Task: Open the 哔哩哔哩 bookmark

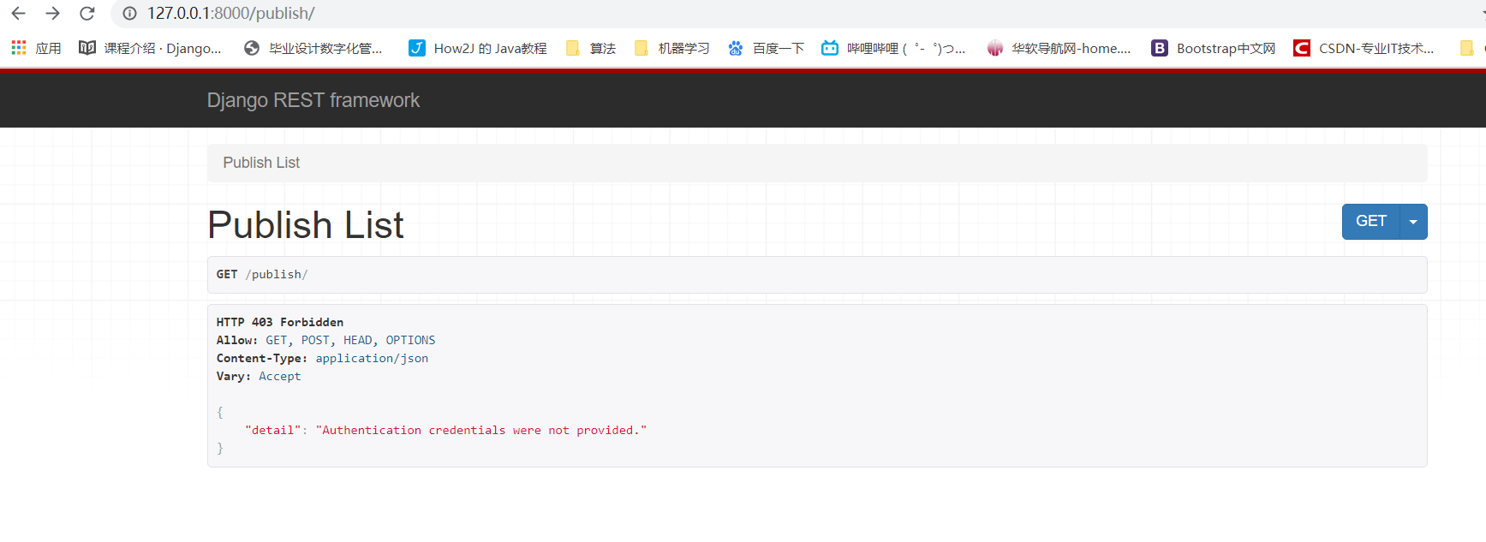Action: 893,48
